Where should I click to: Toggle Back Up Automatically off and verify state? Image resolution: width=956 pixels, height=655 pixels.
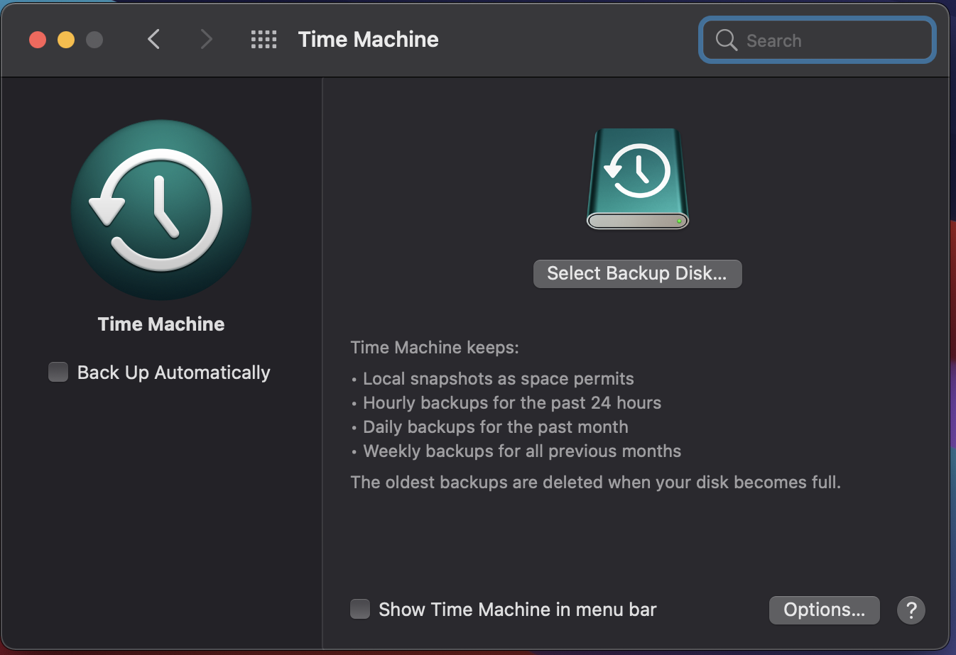58,371
